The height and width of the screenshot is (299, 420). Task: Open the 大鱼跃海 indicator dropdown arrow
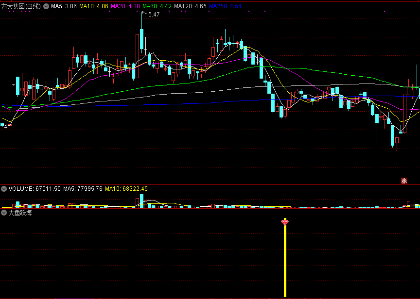(4, 213)
